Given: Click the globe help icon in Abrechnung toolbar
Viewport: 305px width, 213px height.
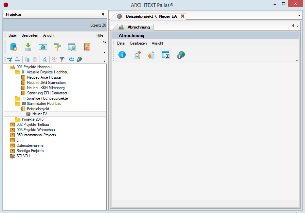Looking at the screenshot, I should [x=181, y=55].
